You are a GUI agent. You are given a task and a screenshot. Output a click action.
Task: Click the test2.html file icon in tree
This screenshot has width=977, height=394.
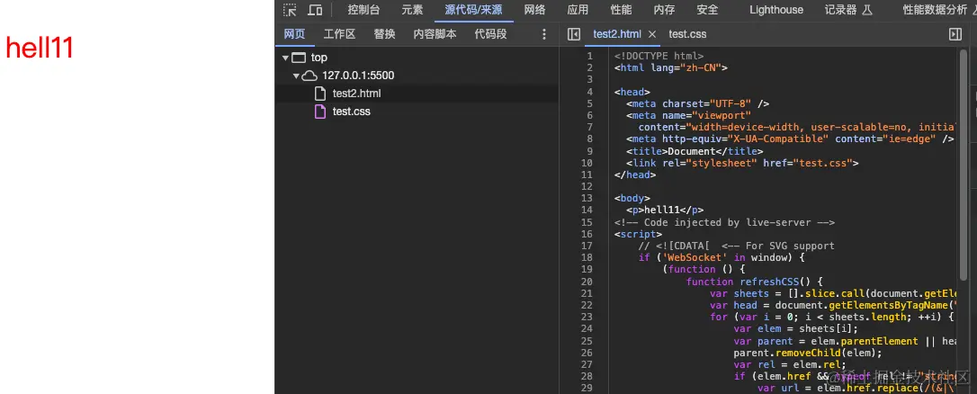tap(320, 94)
